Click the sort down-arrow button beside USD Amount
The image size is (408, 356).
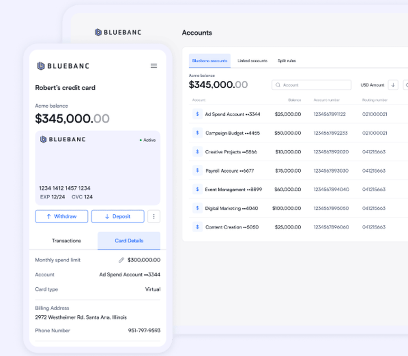pos(393,85)
